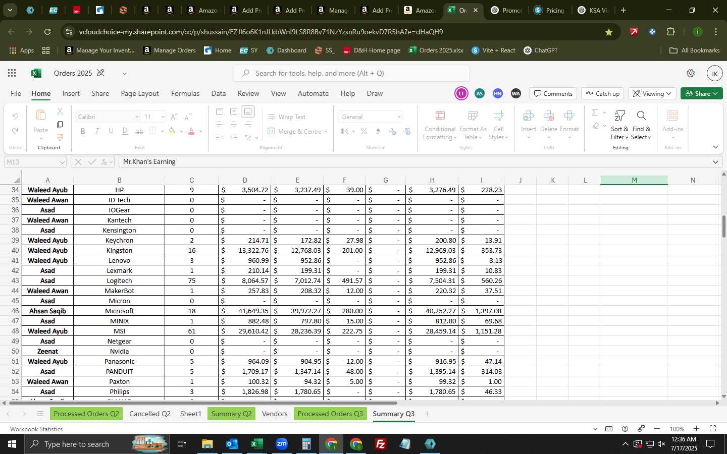Click Workbook Statistics in status bar
Viewport: 727px width, 454px height.
pos(36,429)
